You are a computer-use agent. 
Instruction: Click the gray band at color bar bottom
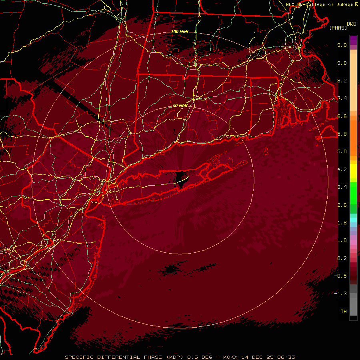pyautogui.click(x=353, y=301)
